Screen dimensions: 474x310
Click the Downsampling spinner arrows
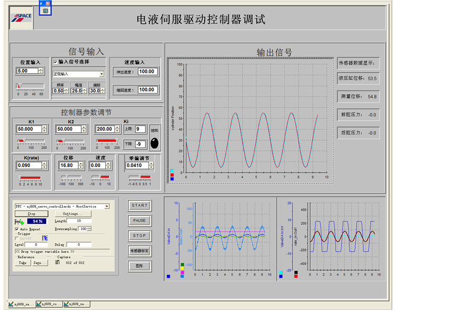89,229
